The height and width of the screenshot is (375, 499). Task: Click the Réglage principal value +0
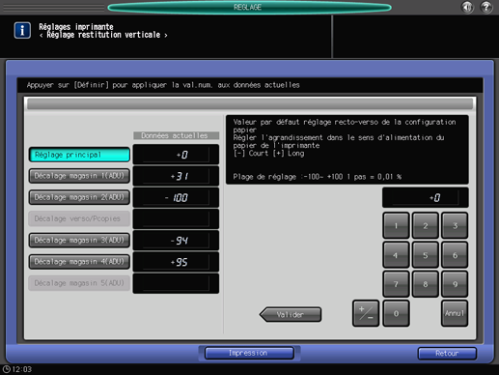(x=176, y=155)
